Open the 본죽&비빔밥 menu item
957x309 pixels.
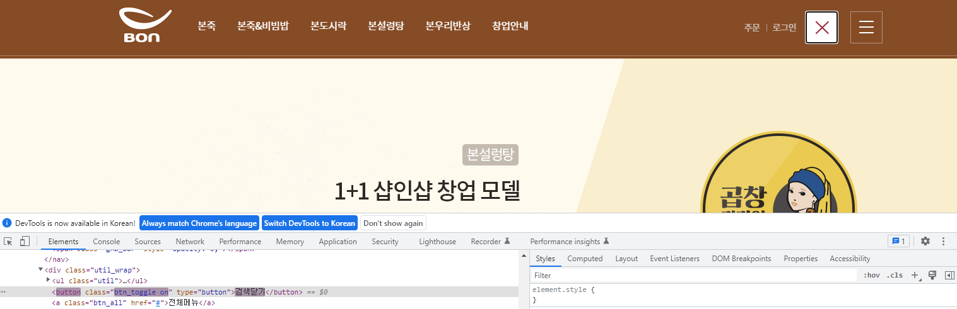tap(263, 26)
